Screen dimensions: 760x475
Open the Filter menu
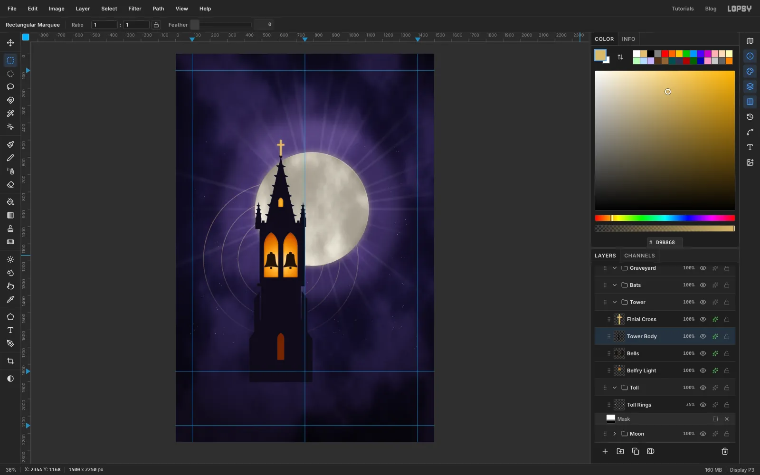[135, 9]
